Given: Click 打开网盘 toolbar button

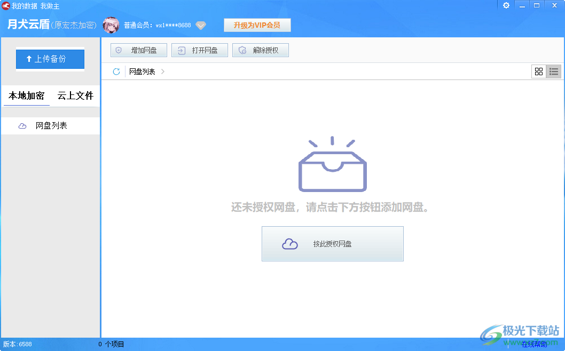Looking at the screenshot, I should pyautogui.click(x=200, y=50).
